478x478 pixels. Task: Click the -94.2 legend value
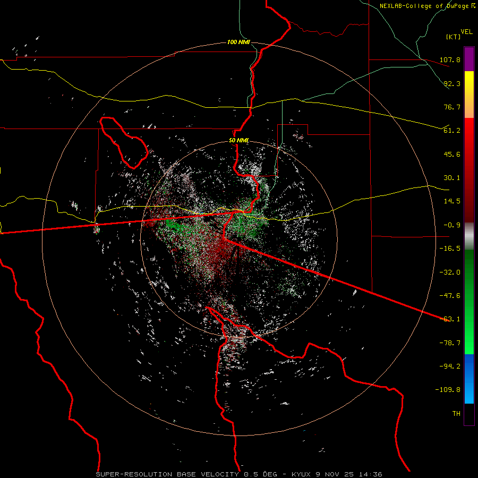(450, 366)
